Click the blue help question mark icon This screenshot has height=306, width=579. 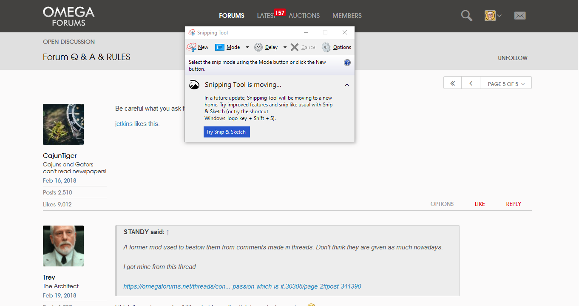click(x=347, y=63)
